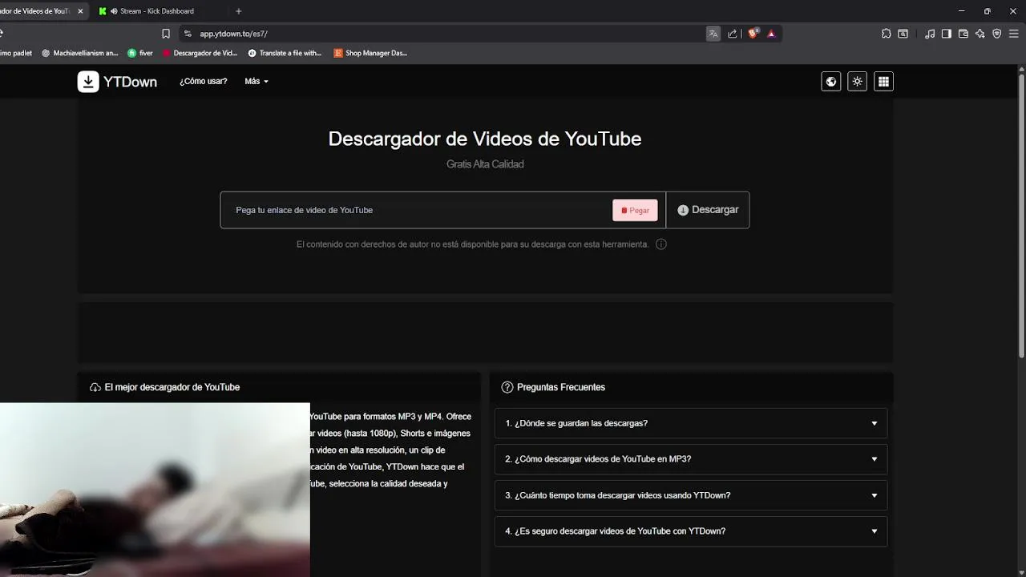Minimize the browser window
The height and width of the screenshot is (577, 1026).
pos(961,11)
